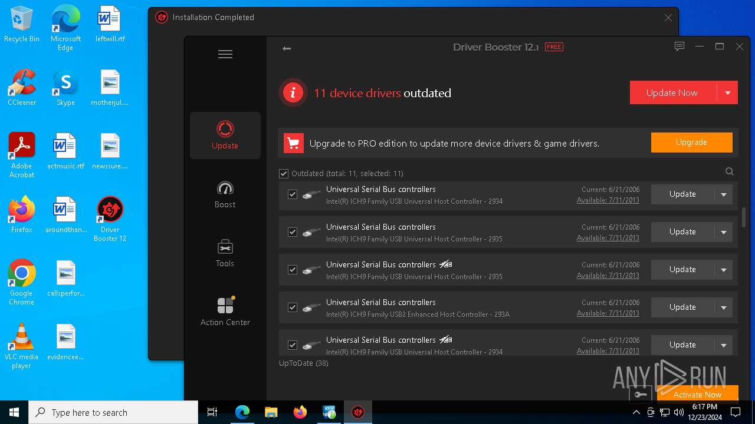The height and width of the screenshot is (424, 755).
Task: Uncheck the 2934 row checkbox with crossed badge
Action: coord(293,345)
